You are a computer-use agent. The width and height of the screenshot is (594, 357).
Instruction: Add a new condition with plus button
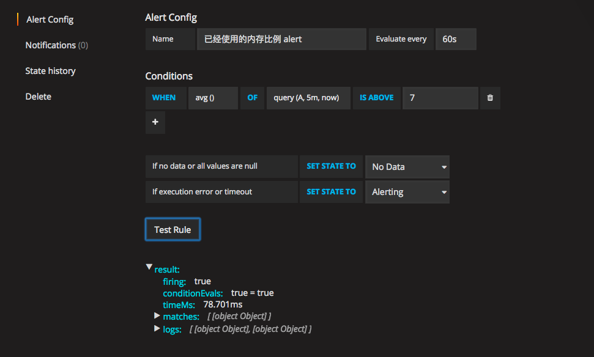[155, 122]
